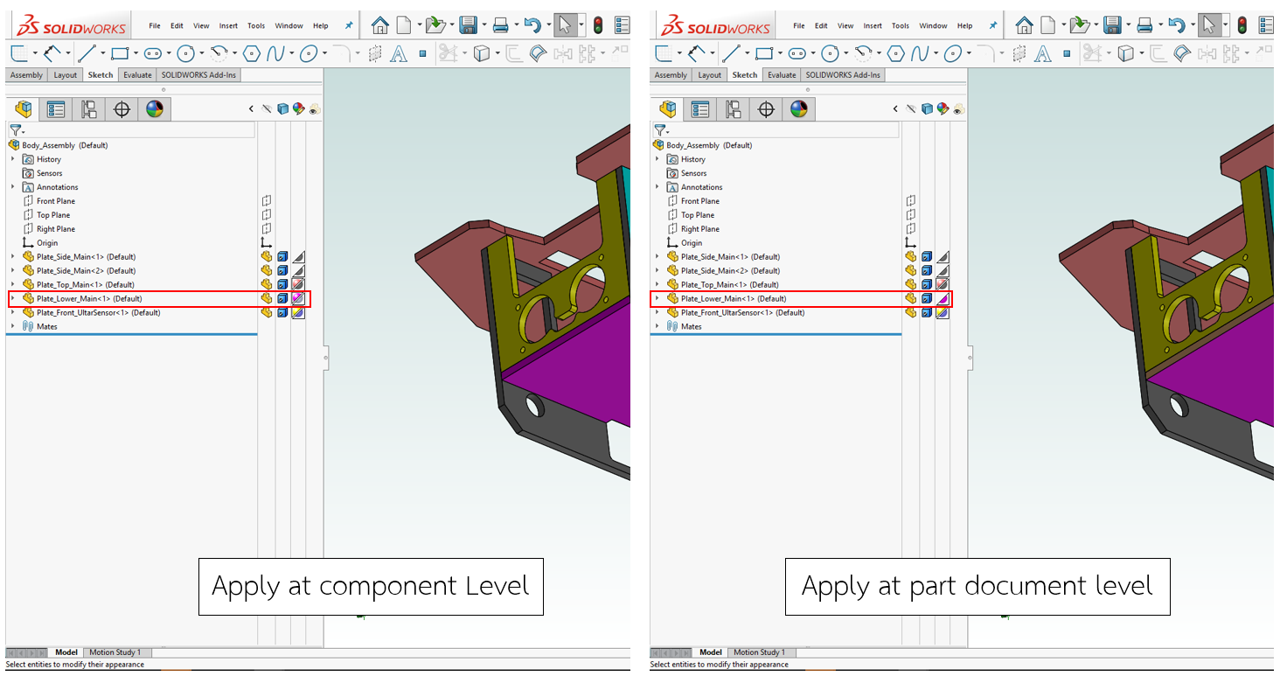Click the Save icon in the left window
Screen dimensions: 1280x676
coord(468,25)
